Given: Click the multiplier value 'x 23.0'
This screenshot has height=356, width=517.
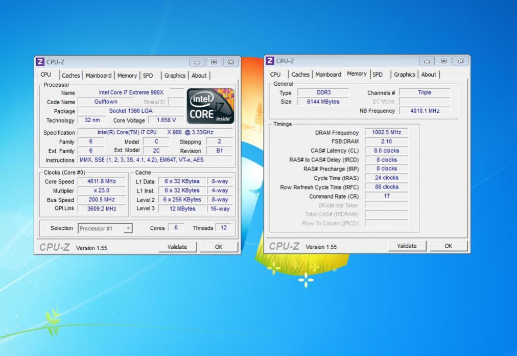Looking at the screenshot, I should (102, 191).
